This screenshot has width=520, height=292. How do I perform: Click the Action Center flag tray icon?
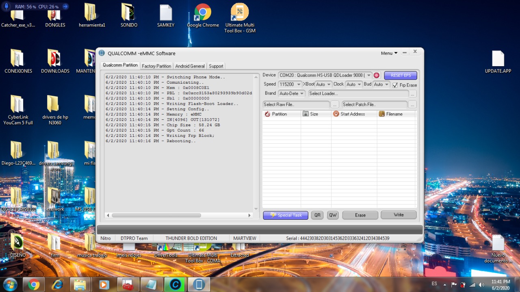tap(454, 285)
